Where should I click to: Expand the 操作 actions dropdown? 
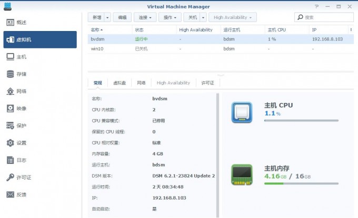[171, 17]
